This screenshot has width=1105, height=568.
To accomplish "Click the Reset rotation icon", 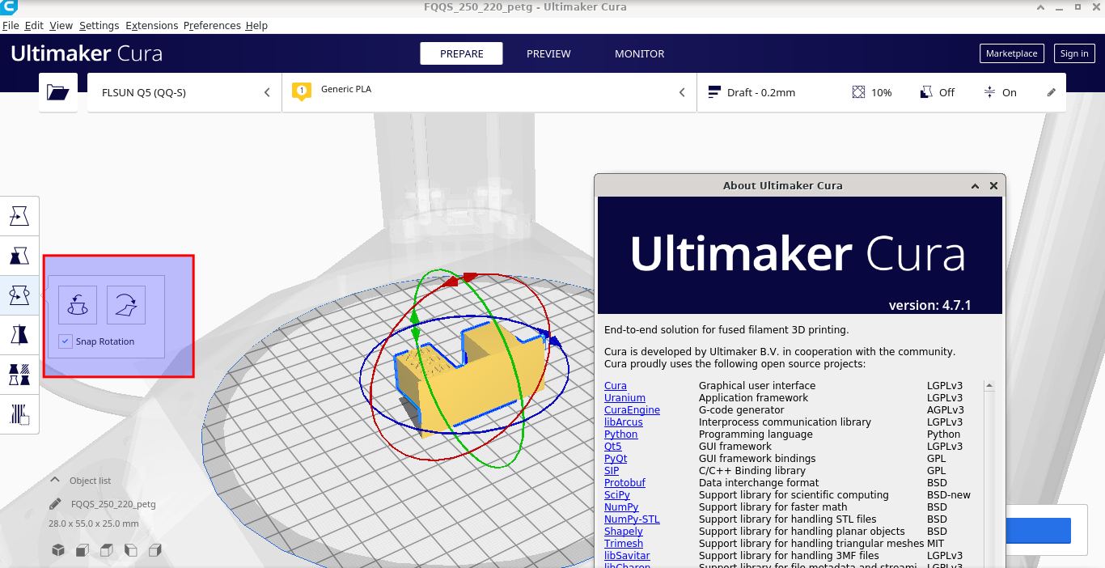I will tap(78, 305).
